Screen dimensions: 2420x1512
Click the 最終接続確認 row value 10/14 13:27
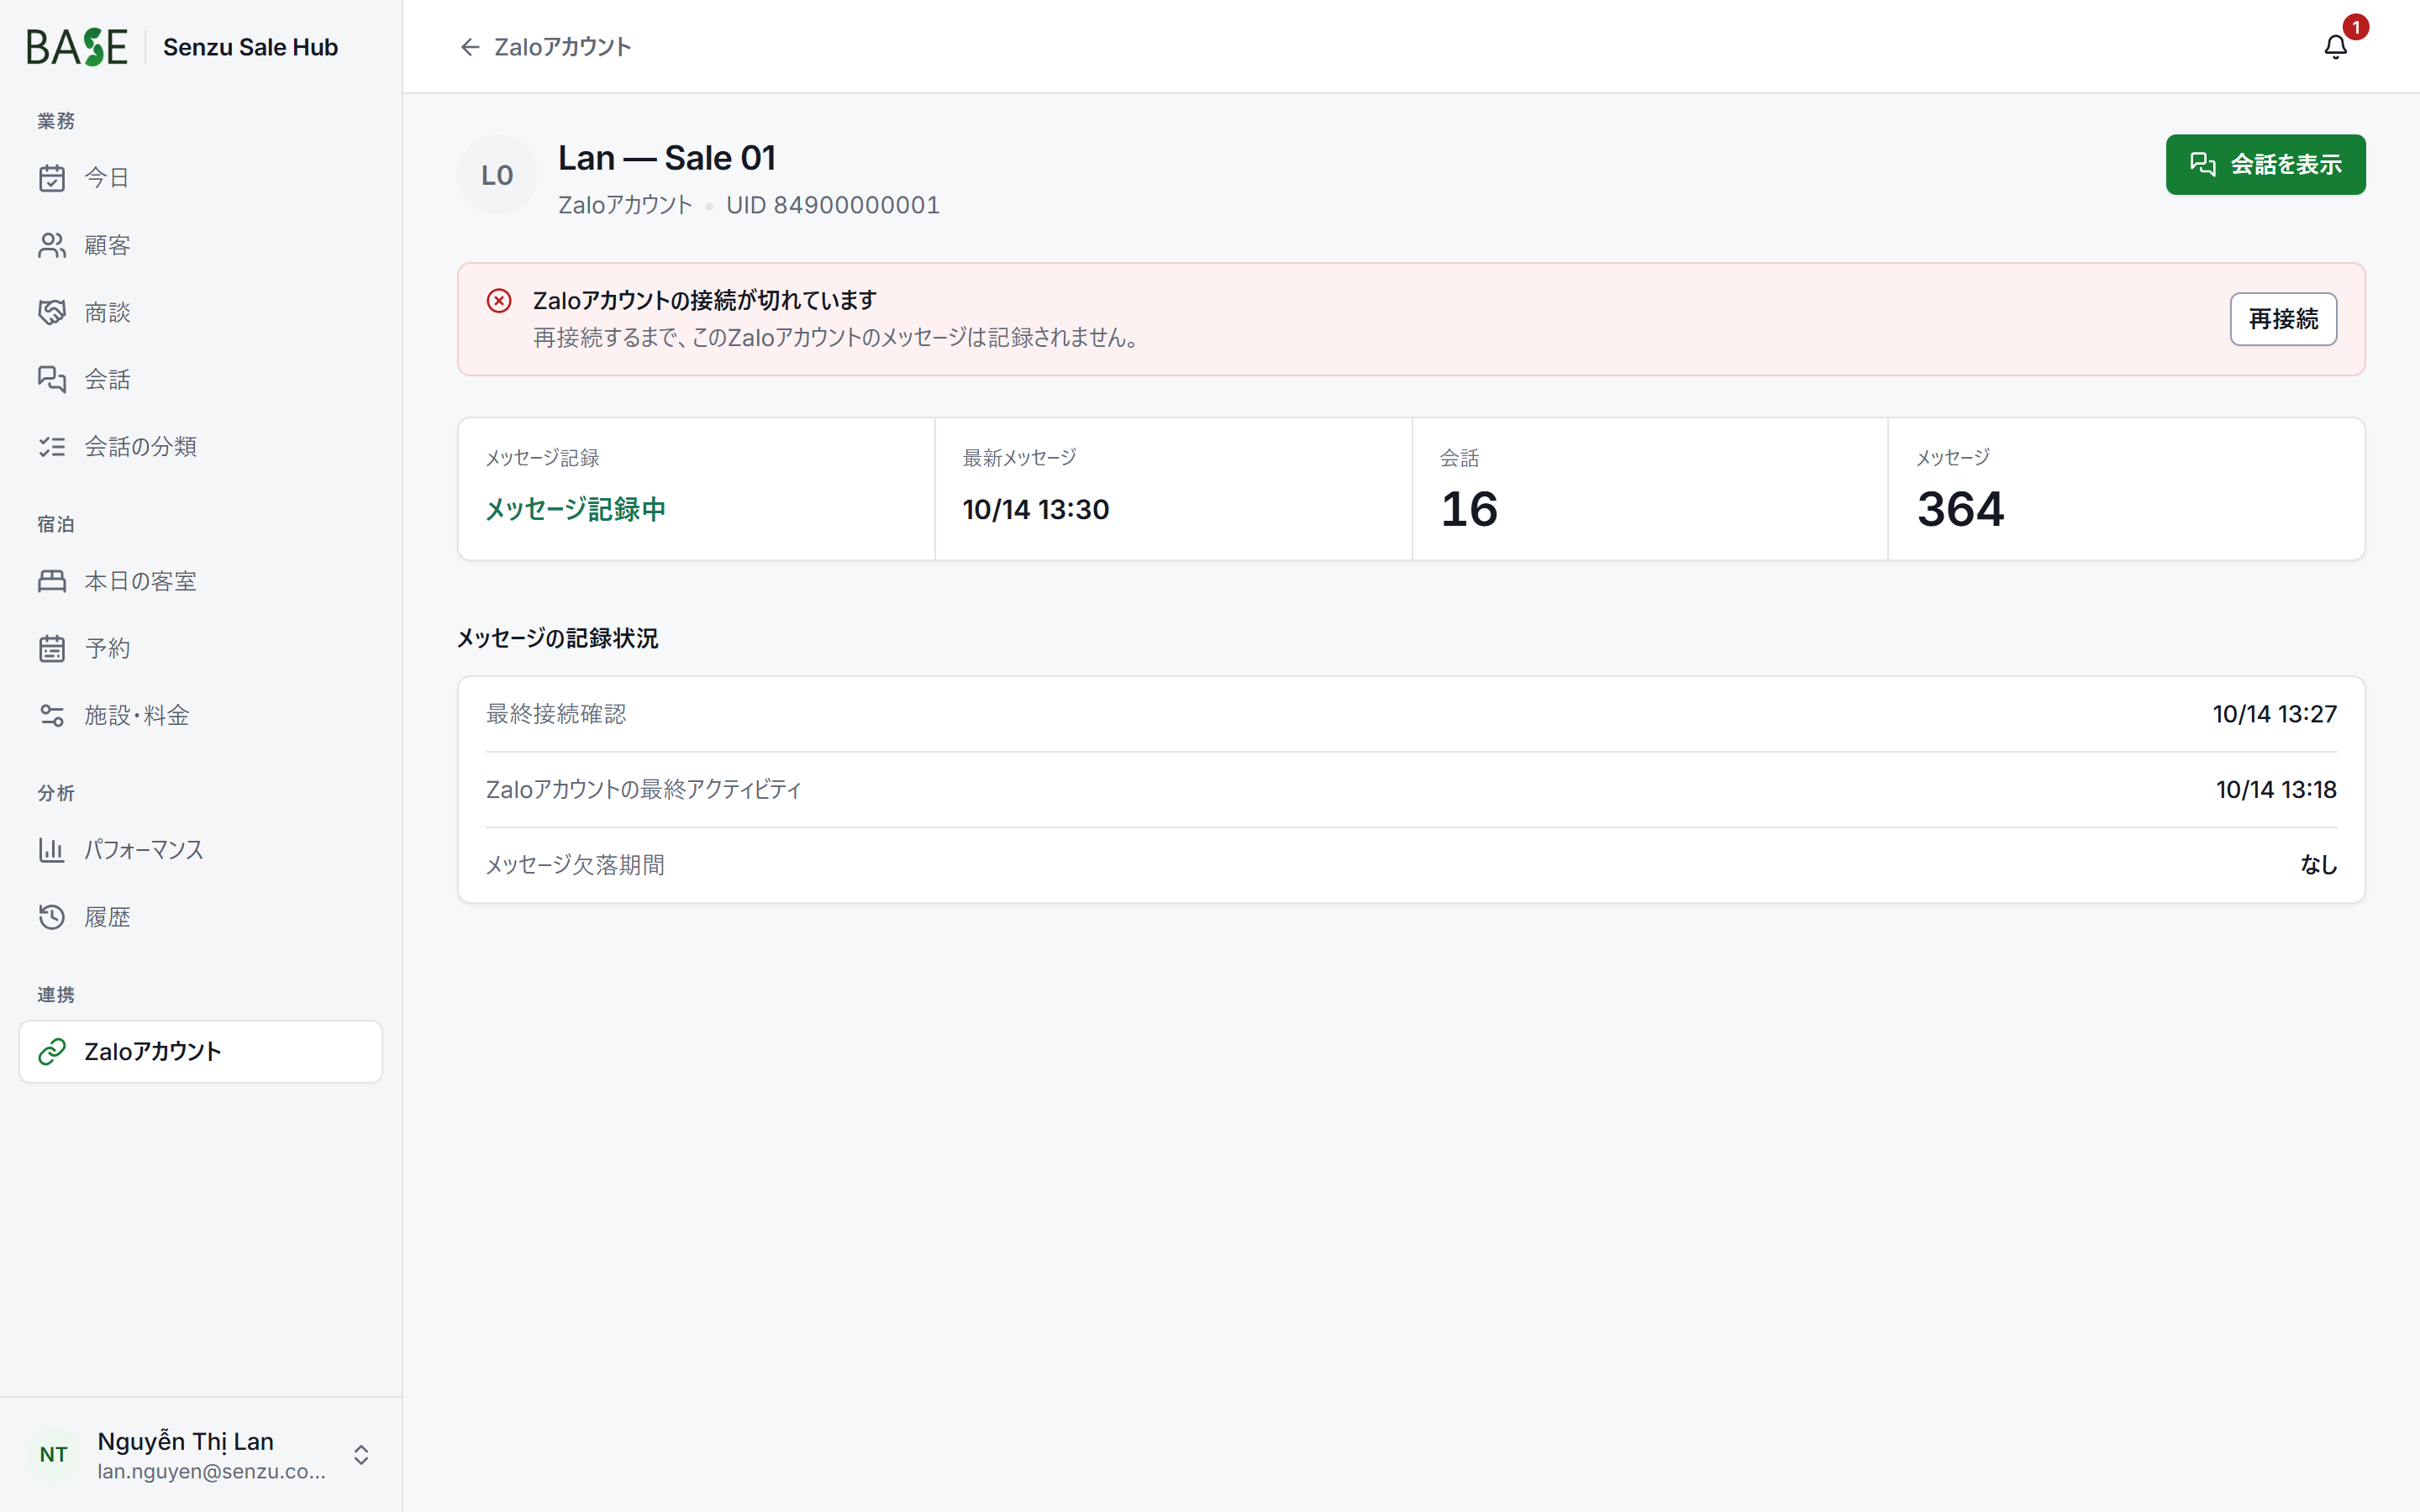click(x=2274, y=714)
